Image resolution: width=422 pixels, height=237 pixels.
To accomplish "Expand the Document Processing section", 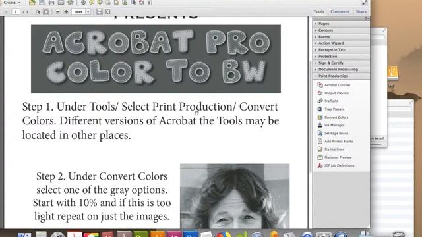I will point(341,69).
